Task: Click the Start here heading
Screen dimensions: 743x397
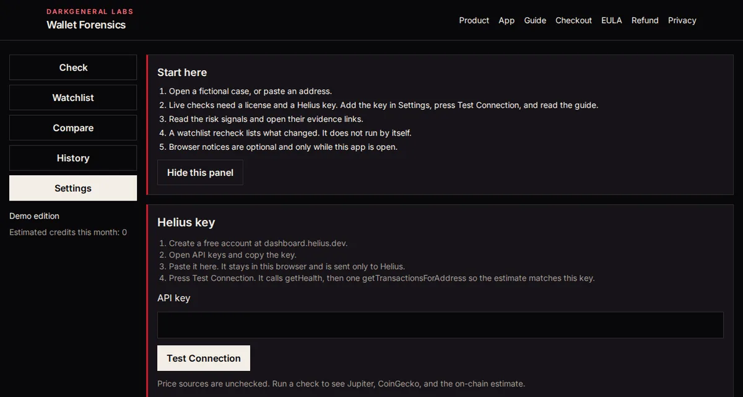Action: pos(182,72)
